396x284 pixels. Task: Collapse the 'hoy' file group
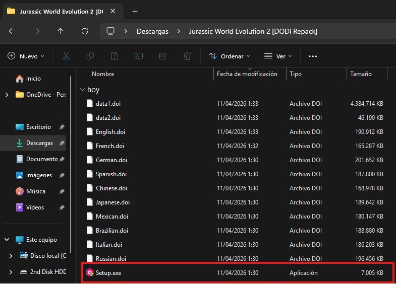pos(82,90)
